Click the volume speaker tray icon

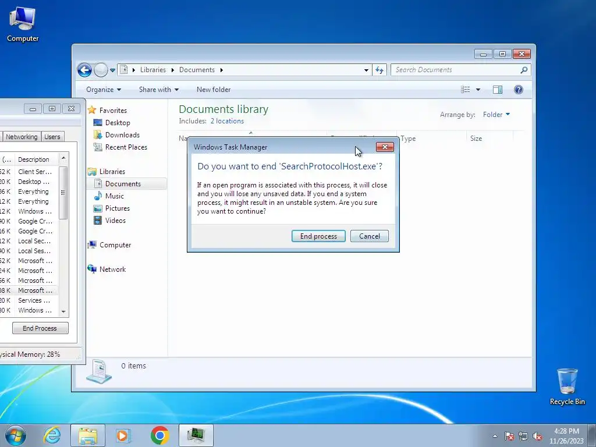tap(537, 436)
